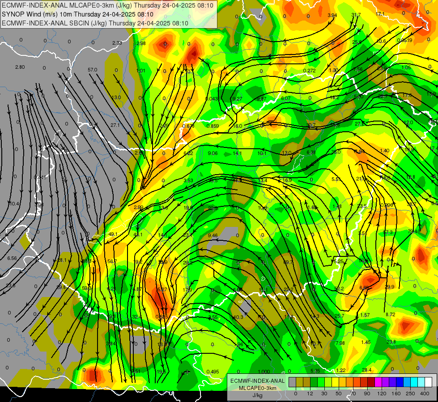
Task: Click the 1.000 value on the map
Action: tap(264, 372)
